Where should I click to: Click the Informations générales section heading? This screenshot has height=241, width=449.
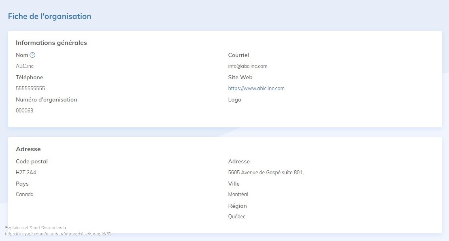[51, 43]
